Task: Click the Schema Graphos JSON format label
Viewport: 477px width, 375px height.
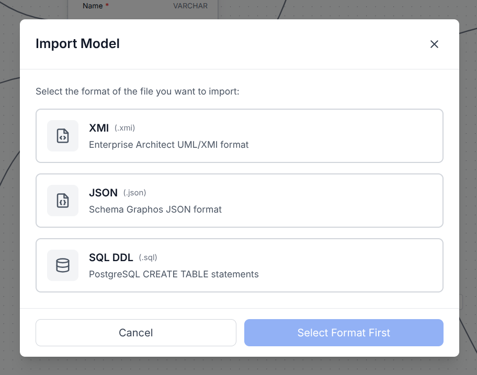Action: 155,209
